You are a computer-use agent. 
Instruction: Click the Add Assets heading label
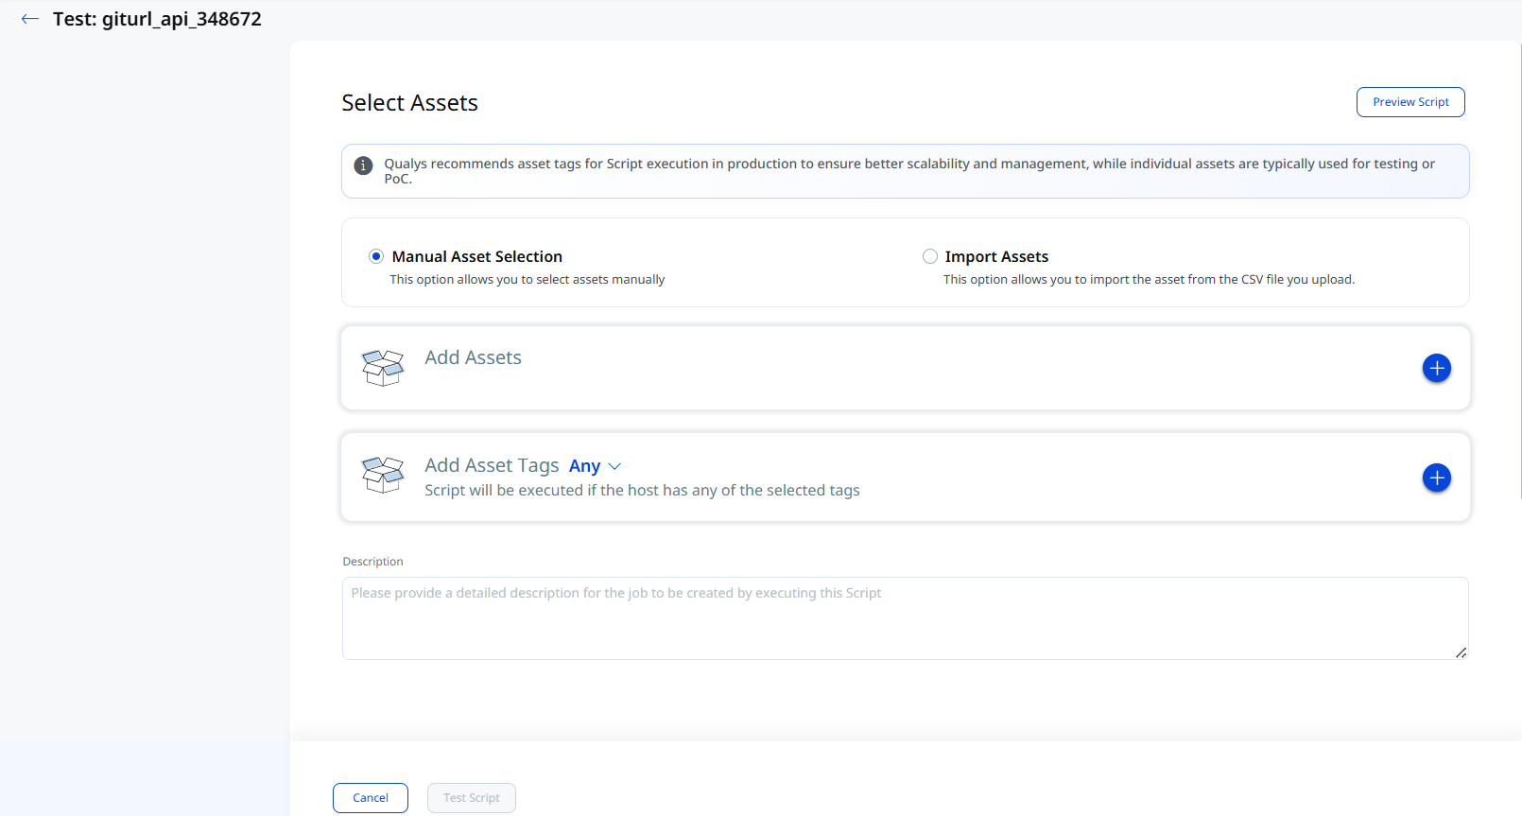pos(473,357)
